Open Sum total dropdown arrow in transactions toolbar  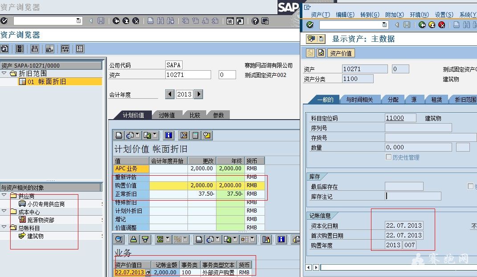click(x=167, y=239)
